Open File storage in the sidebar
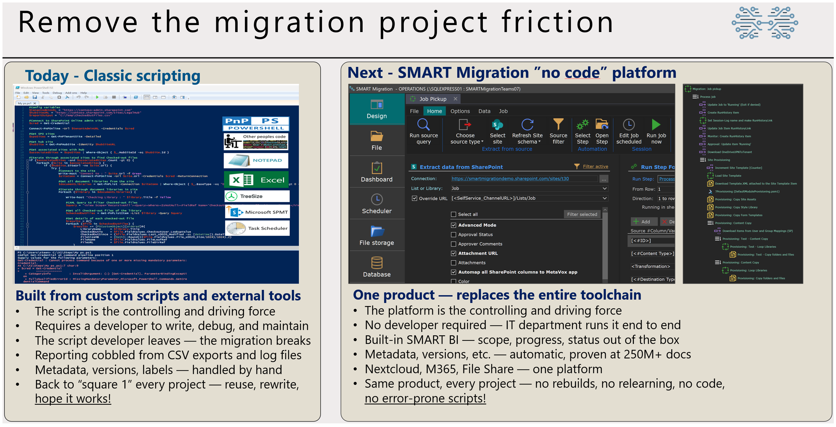 (377, 235)
